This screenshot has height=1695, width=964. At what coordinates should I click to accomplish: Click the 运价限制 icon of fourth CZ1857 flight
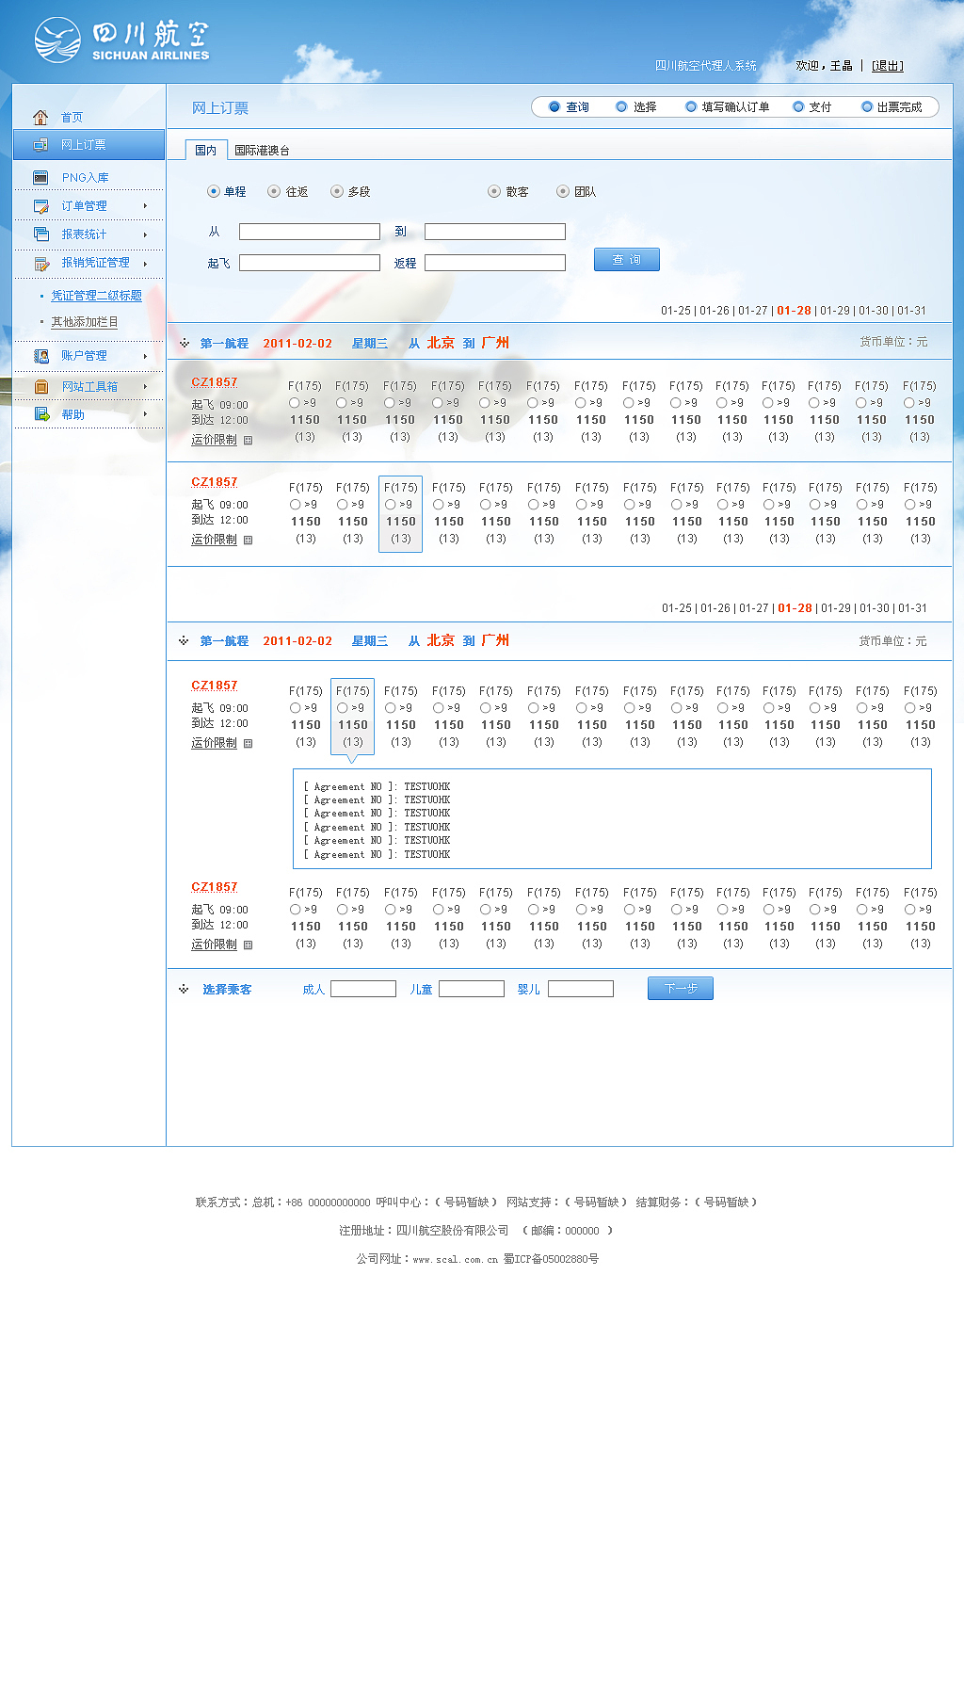[x=249, y=944]
